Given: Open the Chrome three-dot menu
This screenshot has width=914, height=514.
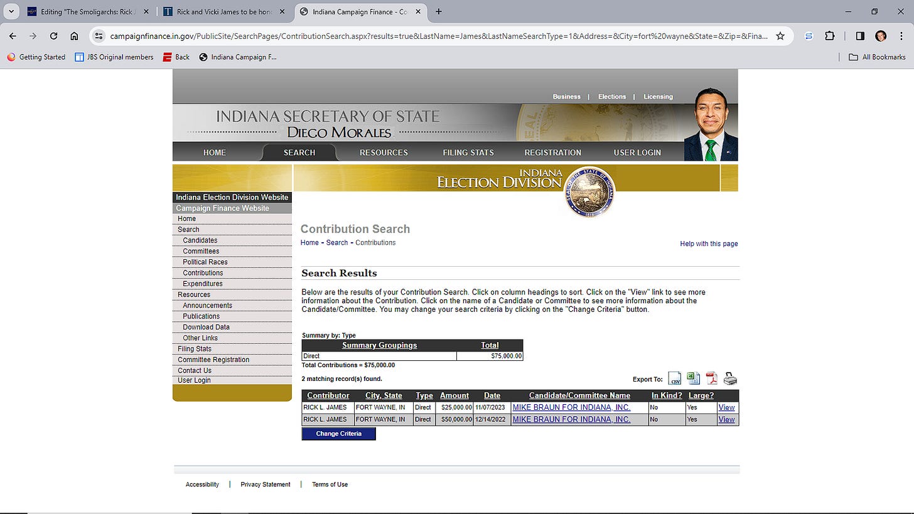Looking at the screenshot, I should [x=901, y=36].
